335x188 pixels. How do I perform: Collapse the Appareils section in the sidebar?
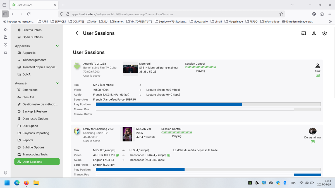coord(57,46)
